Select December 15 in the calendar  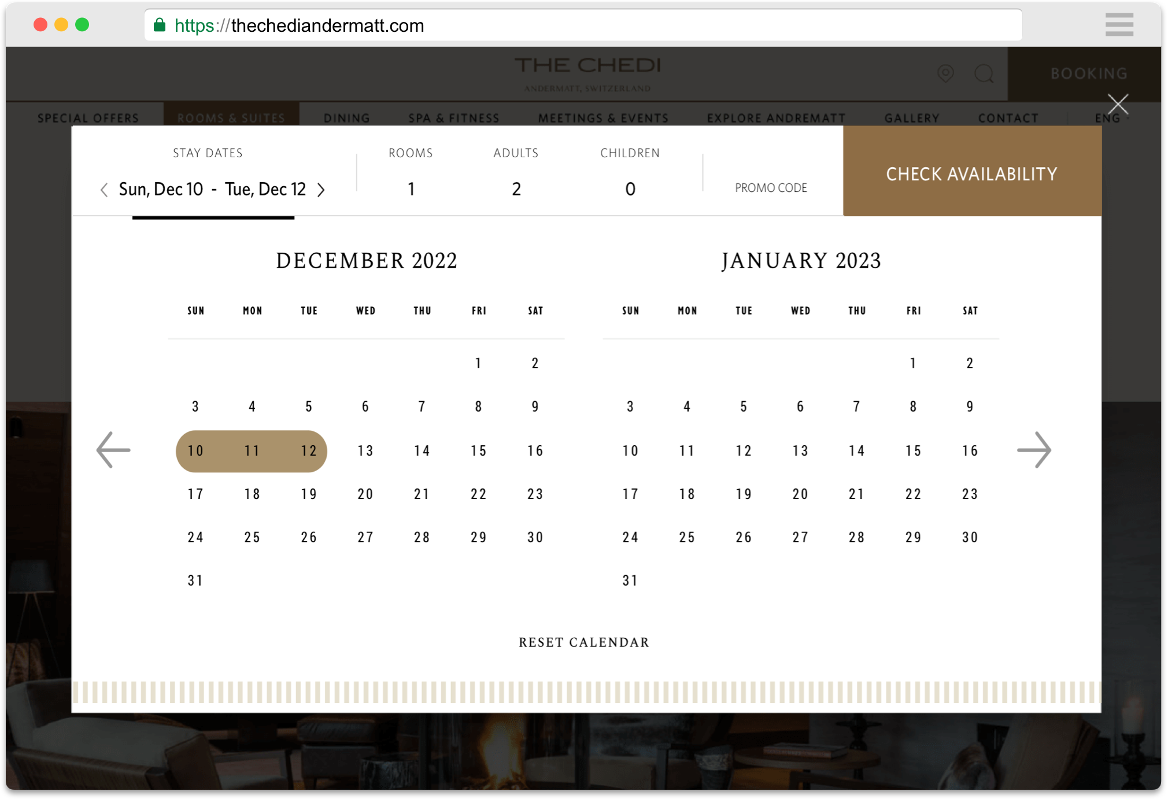coord(478,451)
